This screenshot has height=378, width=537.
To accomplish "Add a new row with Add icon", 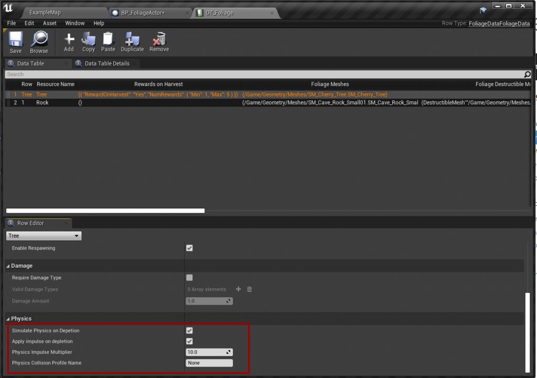I will 69,42.
